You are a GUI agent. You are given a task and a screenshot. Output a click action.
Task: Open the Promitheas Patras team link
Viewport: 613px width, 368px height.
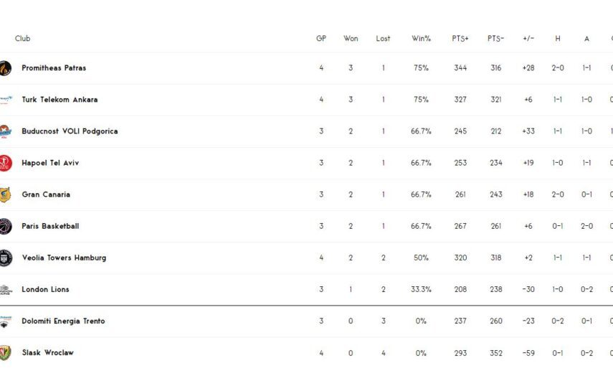54,68
